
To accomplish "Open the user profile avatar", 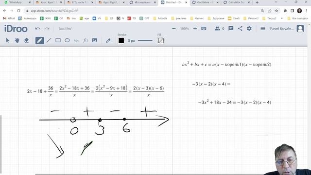I will [x=300, y=29].
